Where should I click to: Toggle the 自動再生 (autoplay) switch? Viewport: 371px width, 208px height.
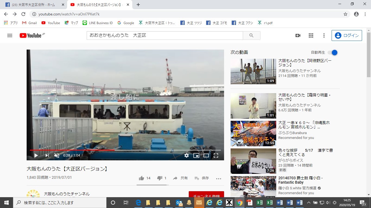(x=334, y=52)
